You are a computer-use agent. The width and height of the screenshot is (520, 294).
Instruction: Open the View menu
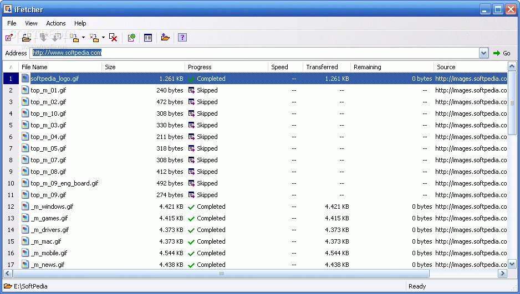pyautogui.click(x=31, y=23)
